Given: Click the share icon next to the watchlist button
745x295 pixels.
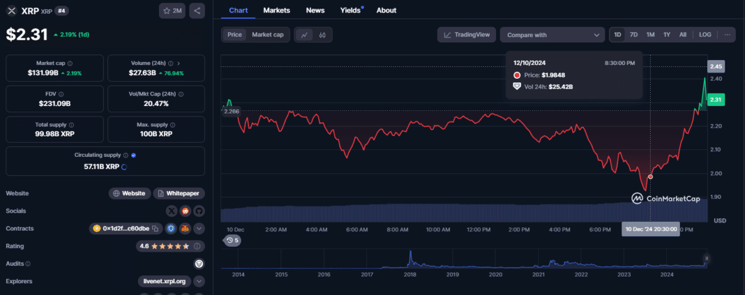Looking at the screenshot, I should coord(196,11).
